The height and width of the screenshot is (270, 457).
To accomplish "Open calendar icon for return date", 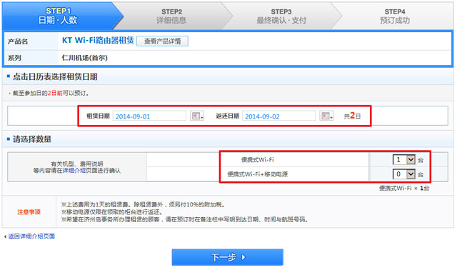I will coord(326,116).
